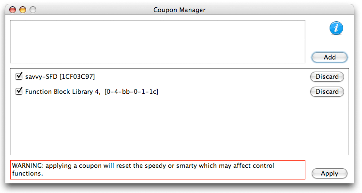Toggle the Function Block Library 4 checkbox
The width and height of the screenshot is (362, 193).
(x=19, y=91)
